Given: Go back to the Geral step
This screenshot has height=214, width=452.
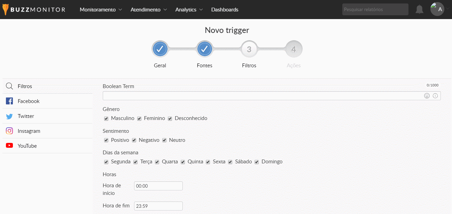Looking at the screenshot, I should pos(160,49).
